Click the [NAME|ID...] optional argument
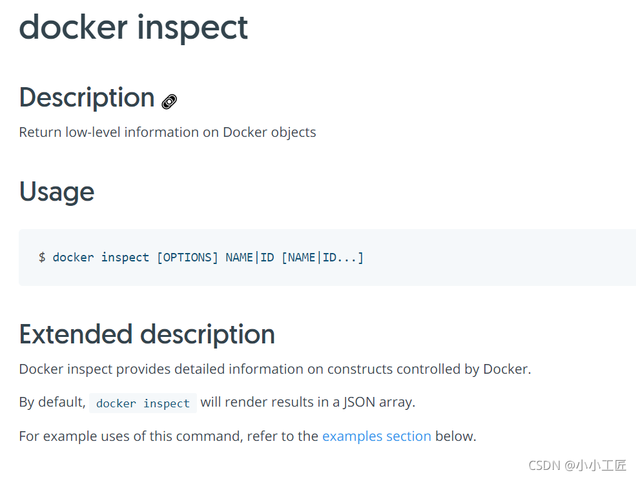 pyautogui.click(x=322, y=258)
